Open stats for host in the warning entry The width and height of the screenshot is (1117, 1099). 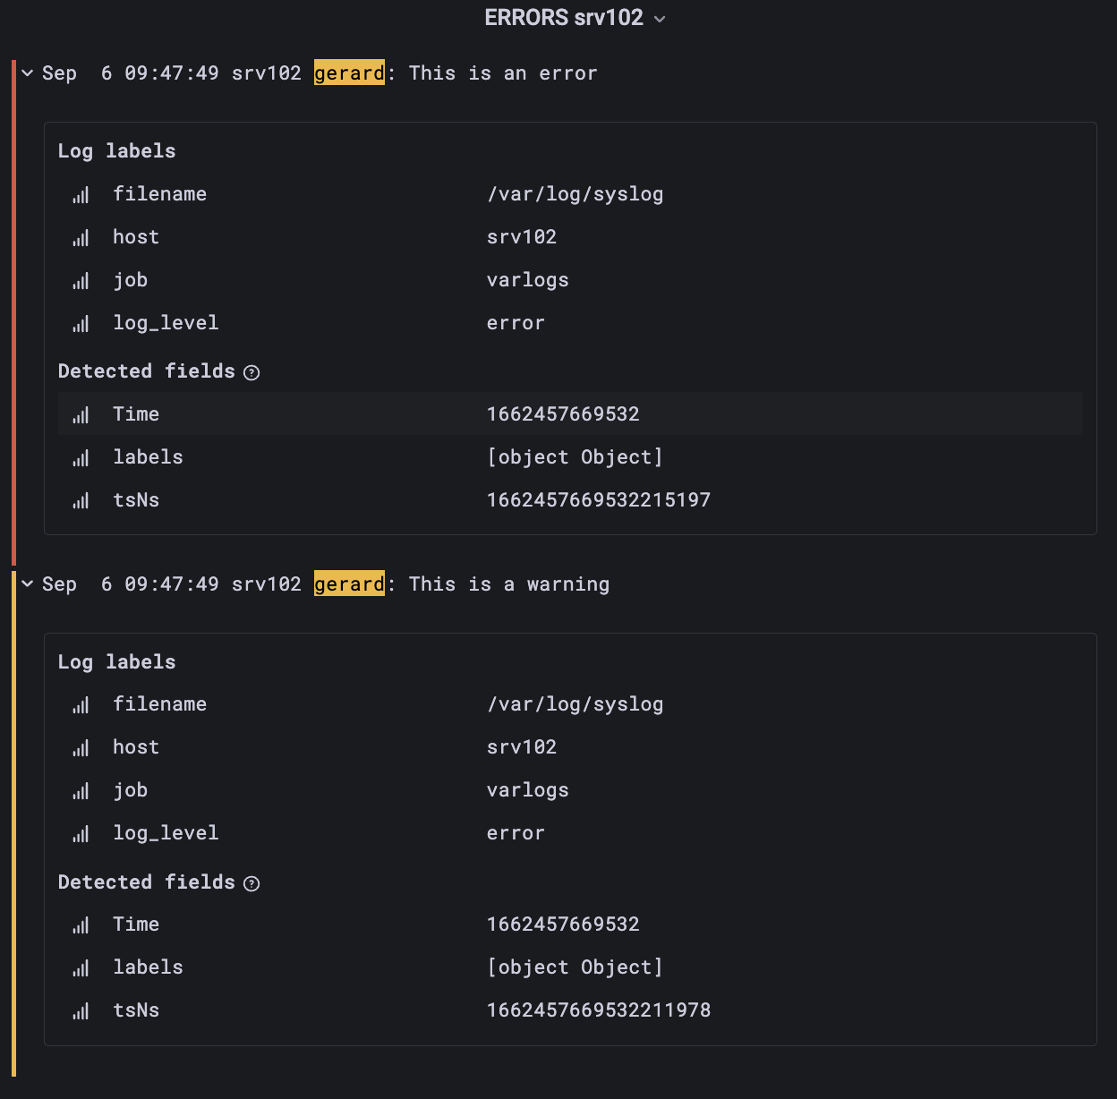pos(81,747)
